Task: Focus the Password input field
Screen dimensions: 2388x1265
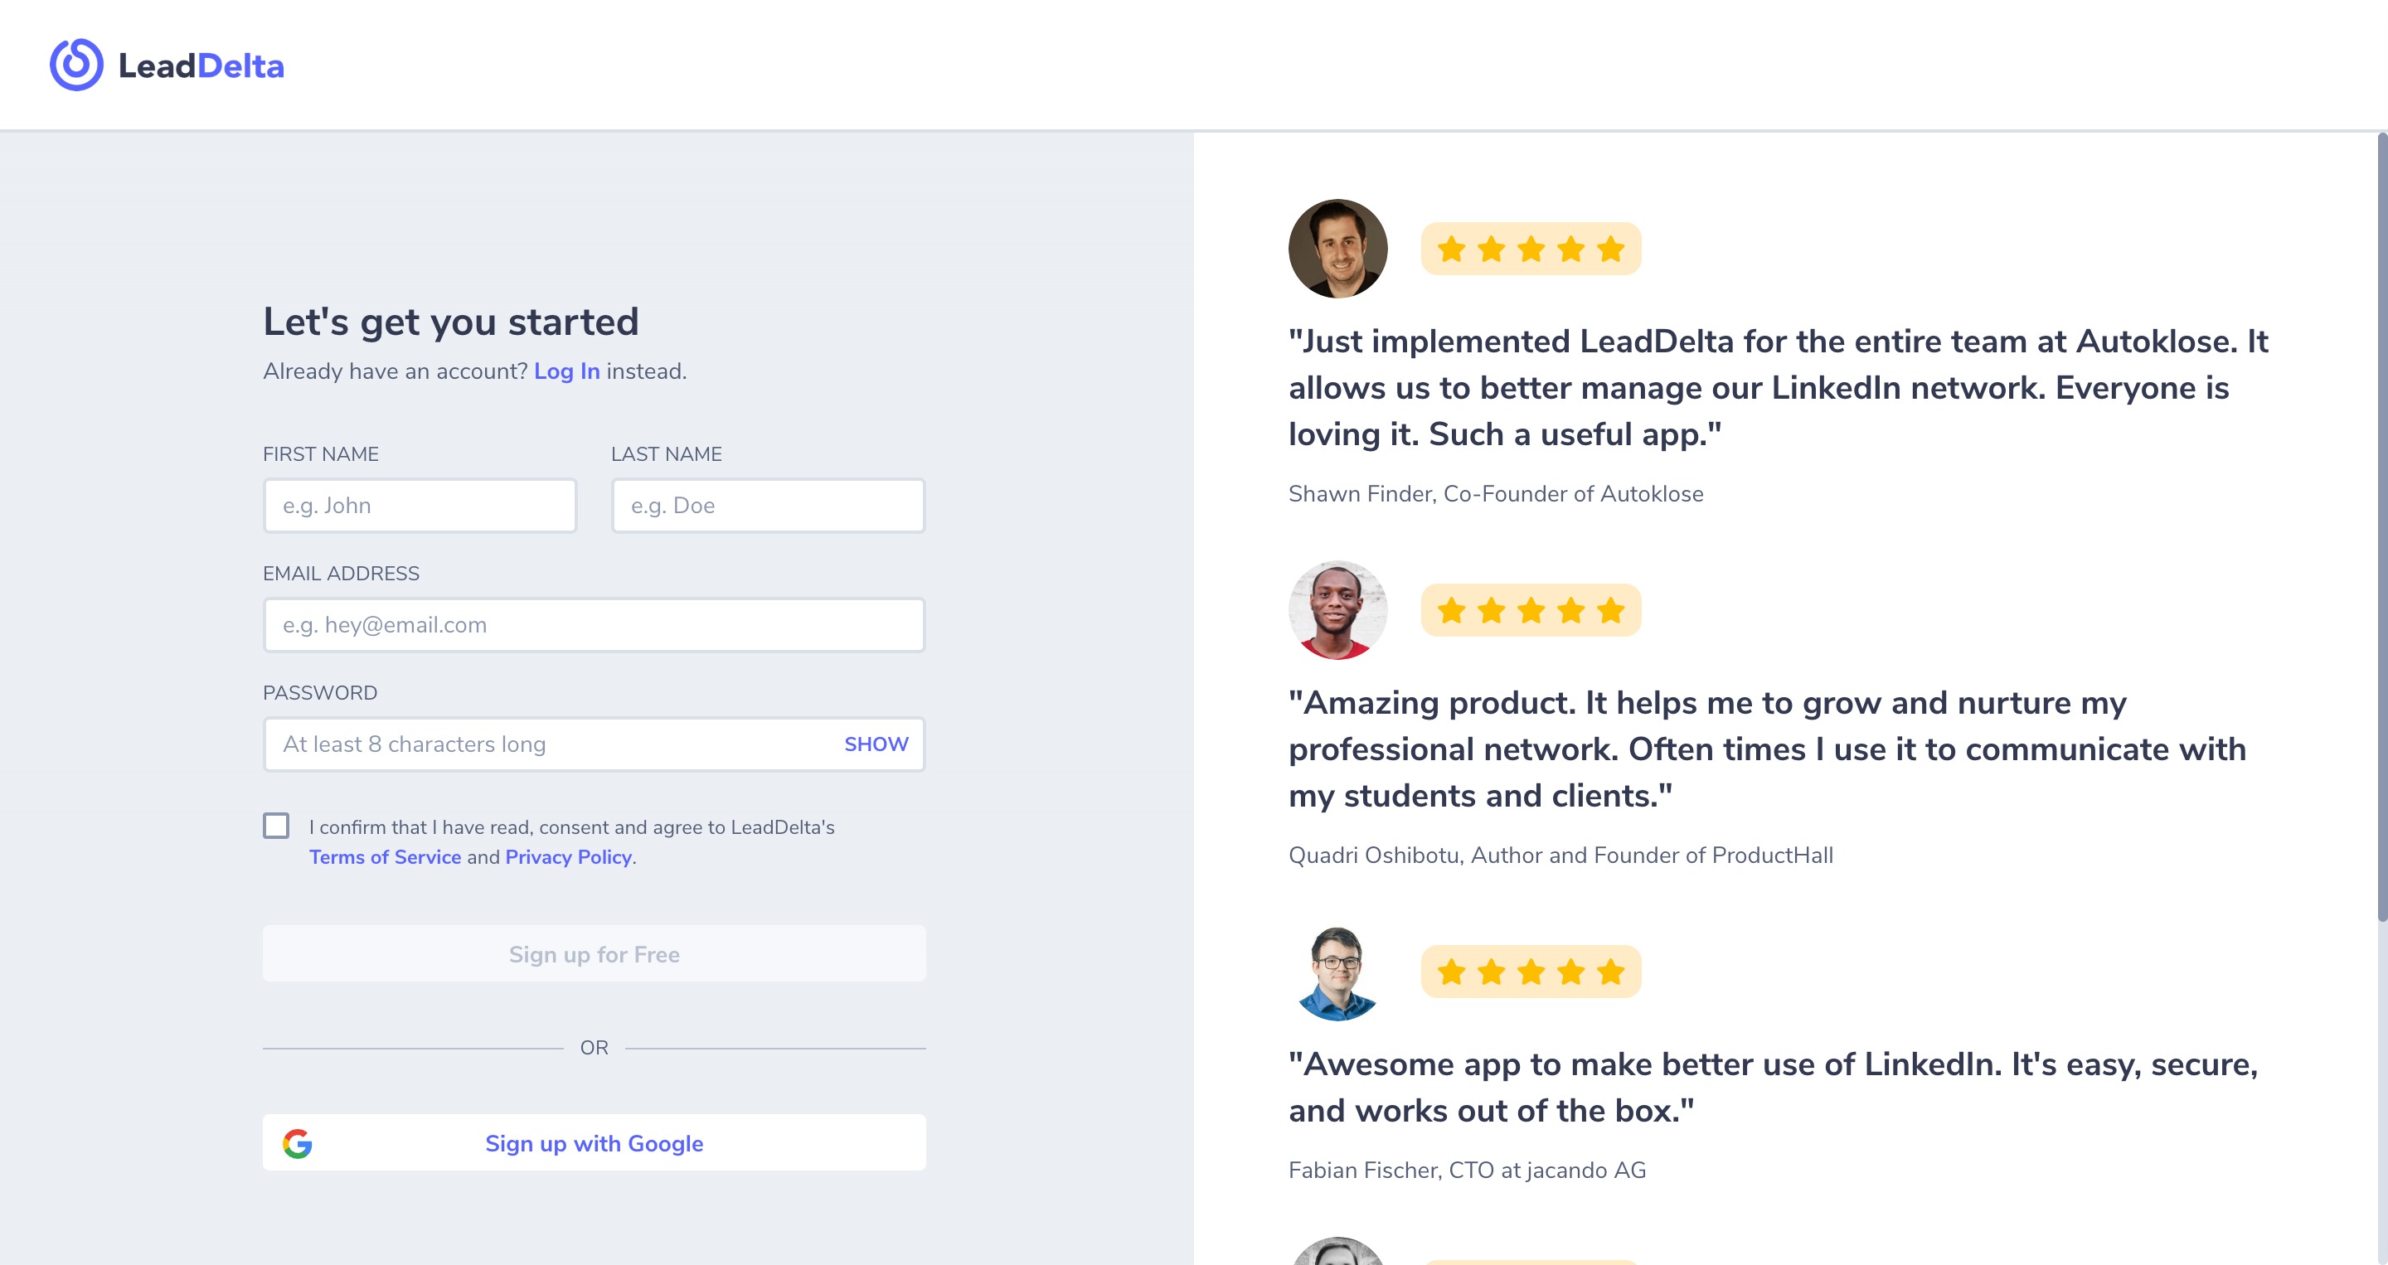Action: [x=551, y=744]
